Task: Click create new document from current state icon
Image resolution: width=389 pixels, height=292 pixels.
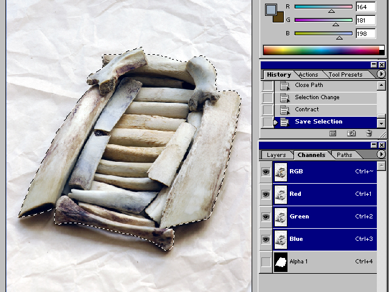Action: click(x=333, y=133)
